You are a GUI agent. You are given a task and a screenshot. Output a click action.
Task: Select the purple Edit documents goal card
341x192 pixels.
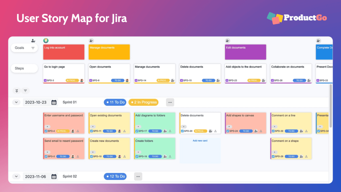click(245, 52)
